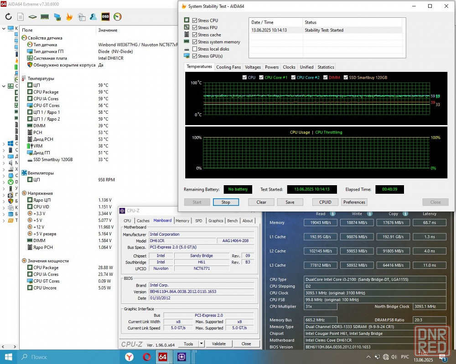Expand the Windows logo tree node
Image resolution: width=456 pixels, height=364 pixels.
(x=4, y=143)
